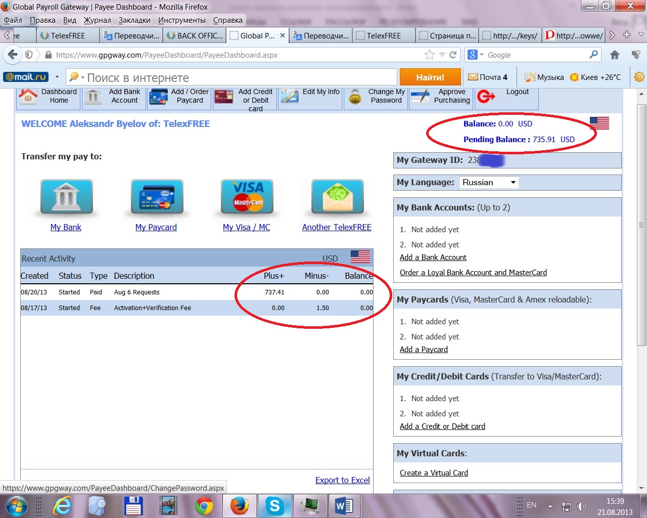The width and height of the screenshot is (647, 518).
Task: Open the Закладки menu
Action: pyautogui.click(x=134, y=20)
